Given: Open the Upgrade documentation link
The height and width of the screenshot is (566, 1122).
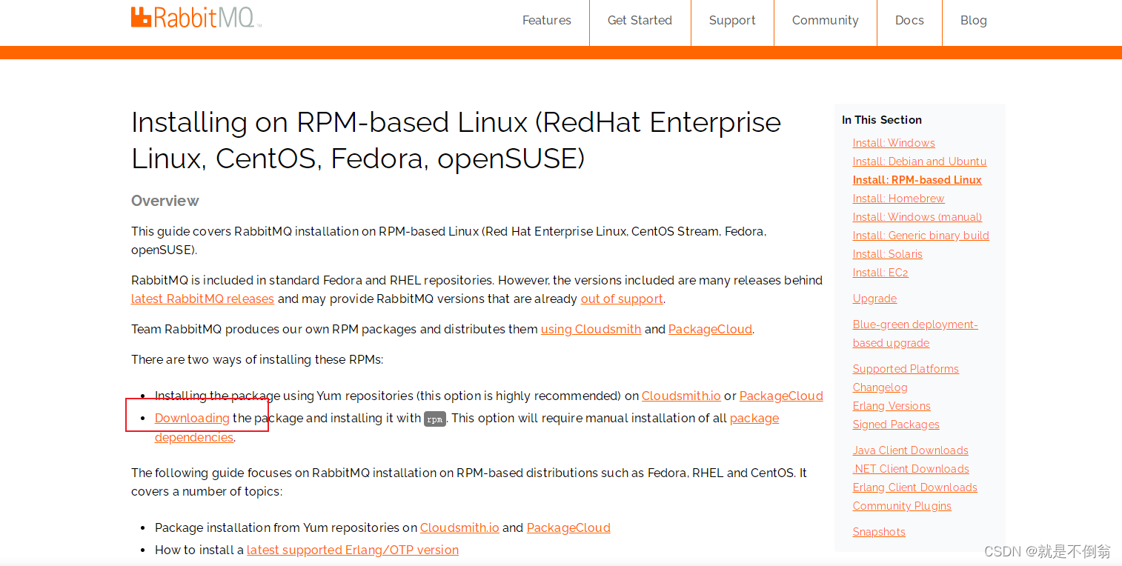Looking at the screenshot, I should tap(874, 298).
